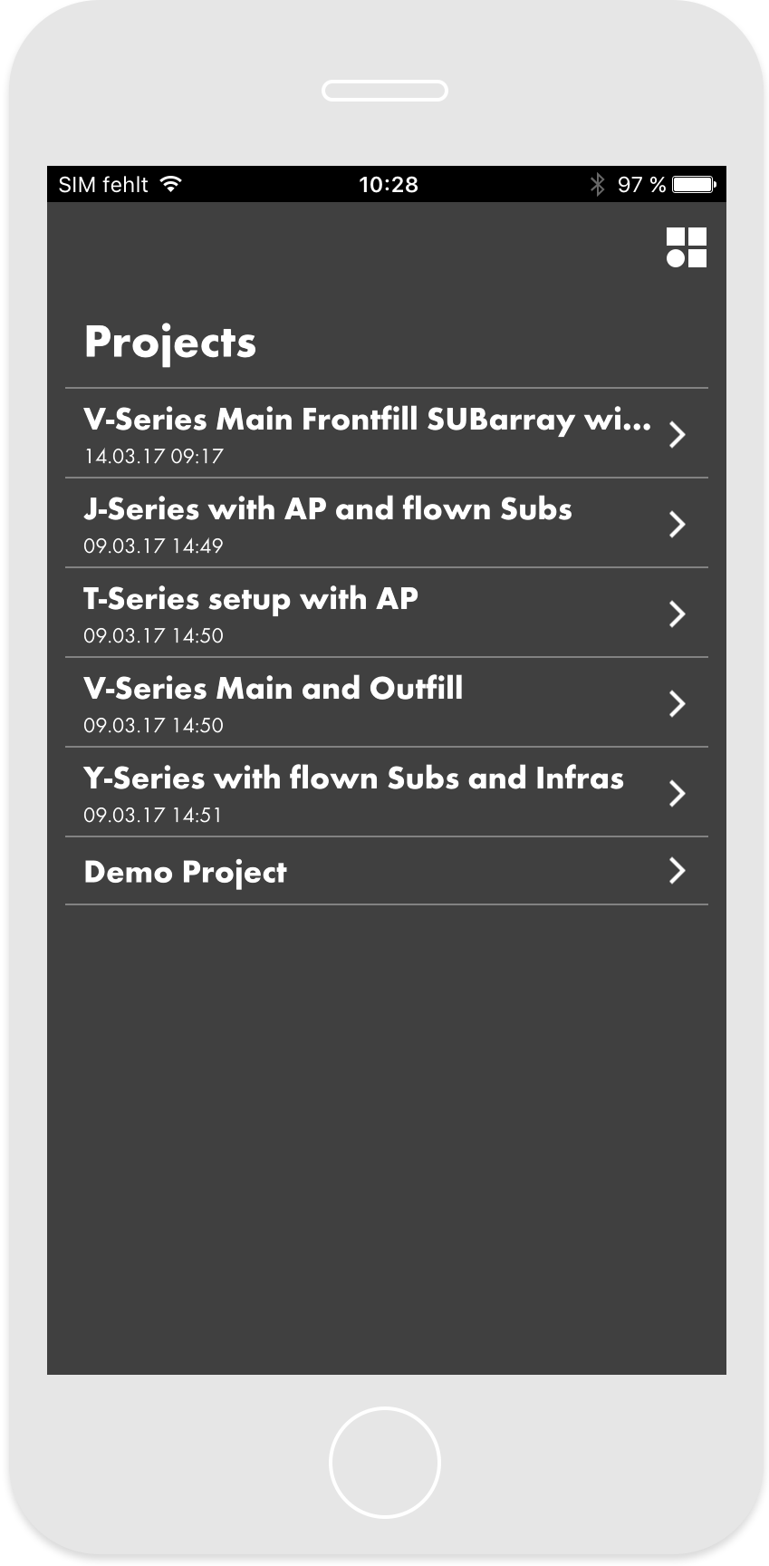Tap the 10:28 clock in status bar
This screenshot has width=769, height=1566.
click(x=388, y=185)
